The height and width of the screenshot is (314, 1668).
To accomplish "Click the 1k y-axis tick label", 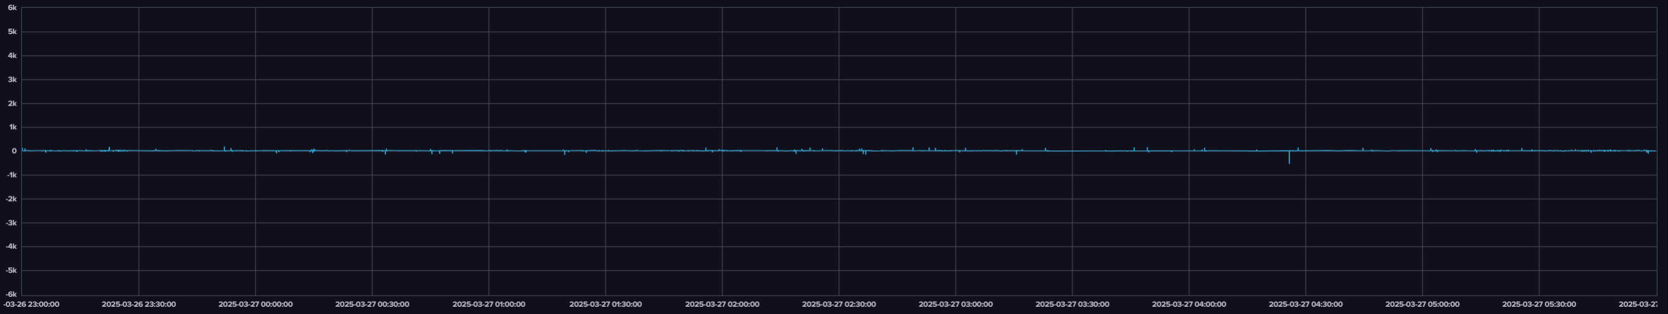I will 12,127.
